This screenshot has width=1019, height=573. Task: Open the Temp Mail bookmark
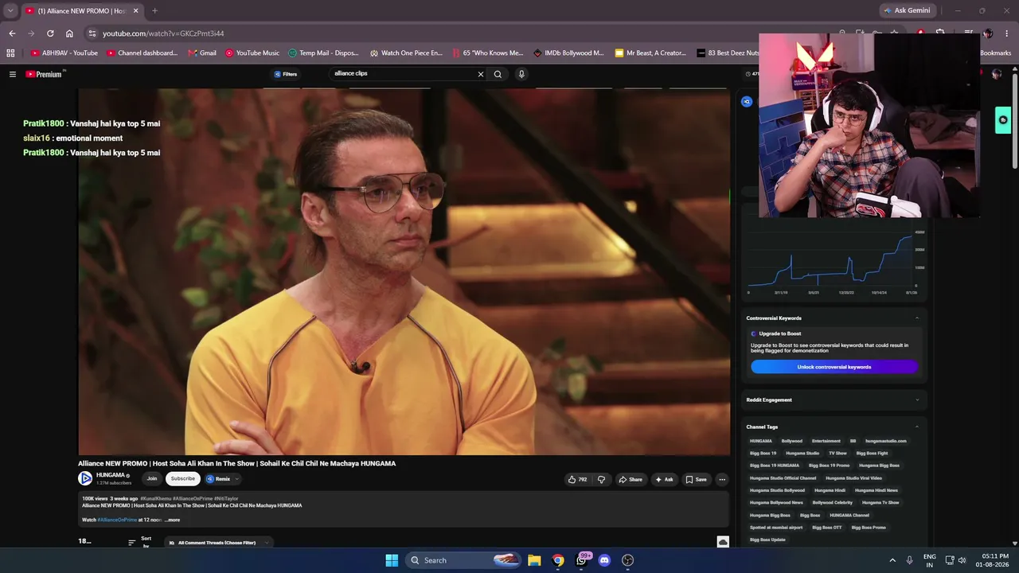tap(323, 53)
